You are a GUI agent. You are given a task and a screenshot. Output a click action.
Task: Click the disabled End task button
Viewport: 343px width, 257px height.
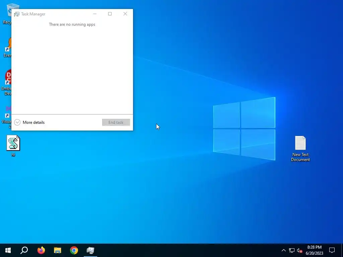(x=116, y=122)
